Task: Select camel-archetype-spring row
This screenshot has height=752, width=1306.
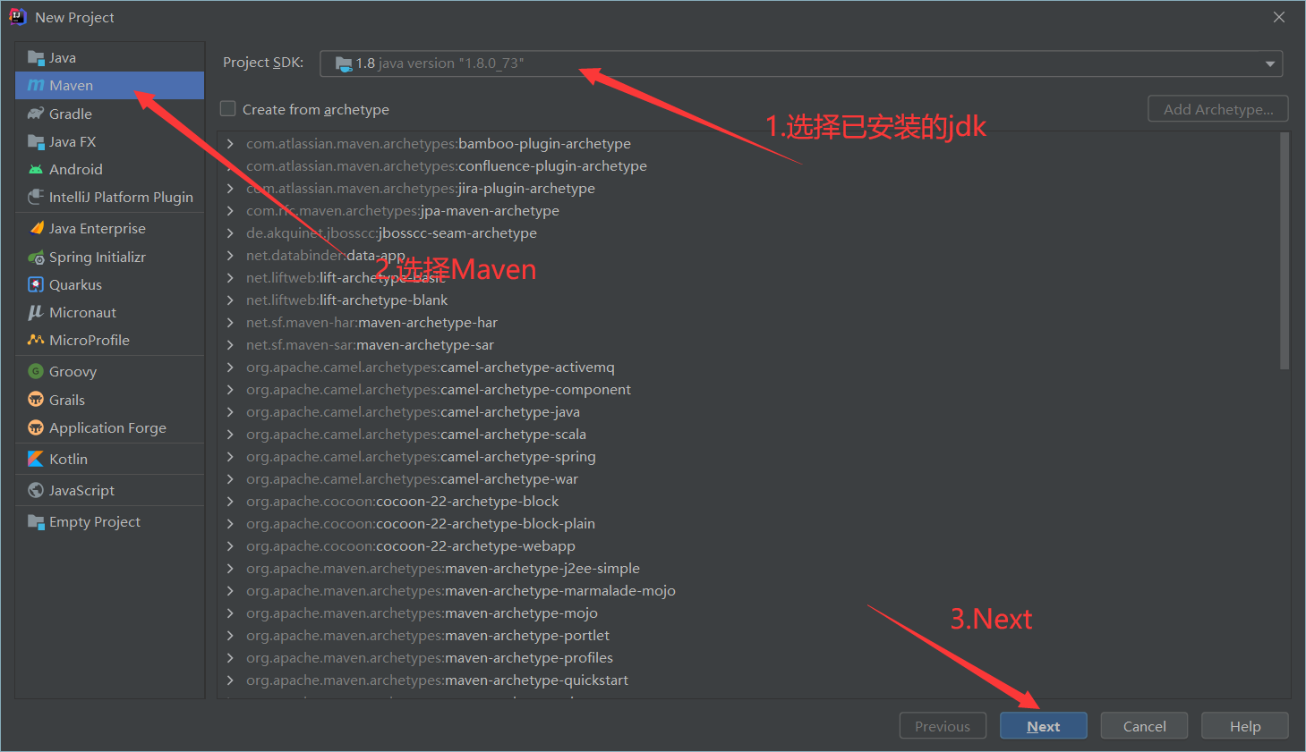Action: click(748, 457)
